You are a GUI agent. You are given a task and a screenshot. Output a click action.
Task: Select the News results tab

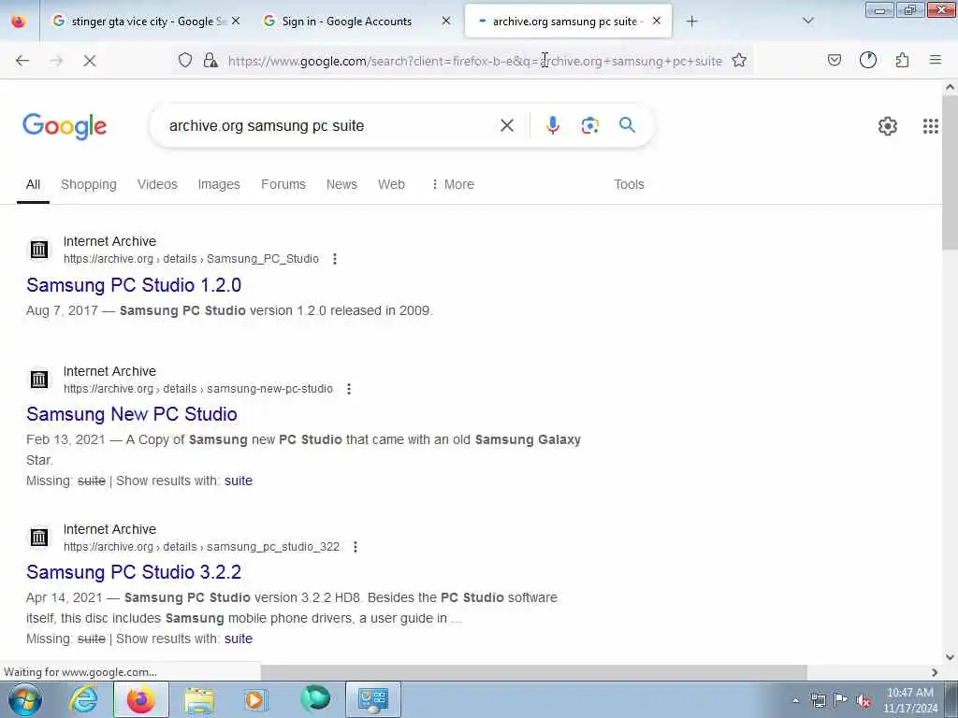[x=341, y=184]
